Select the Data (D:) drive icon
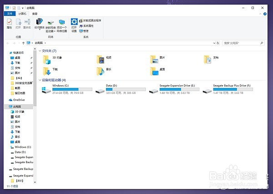The width and height of the screenshot is (273, 194). click(100, 91)
